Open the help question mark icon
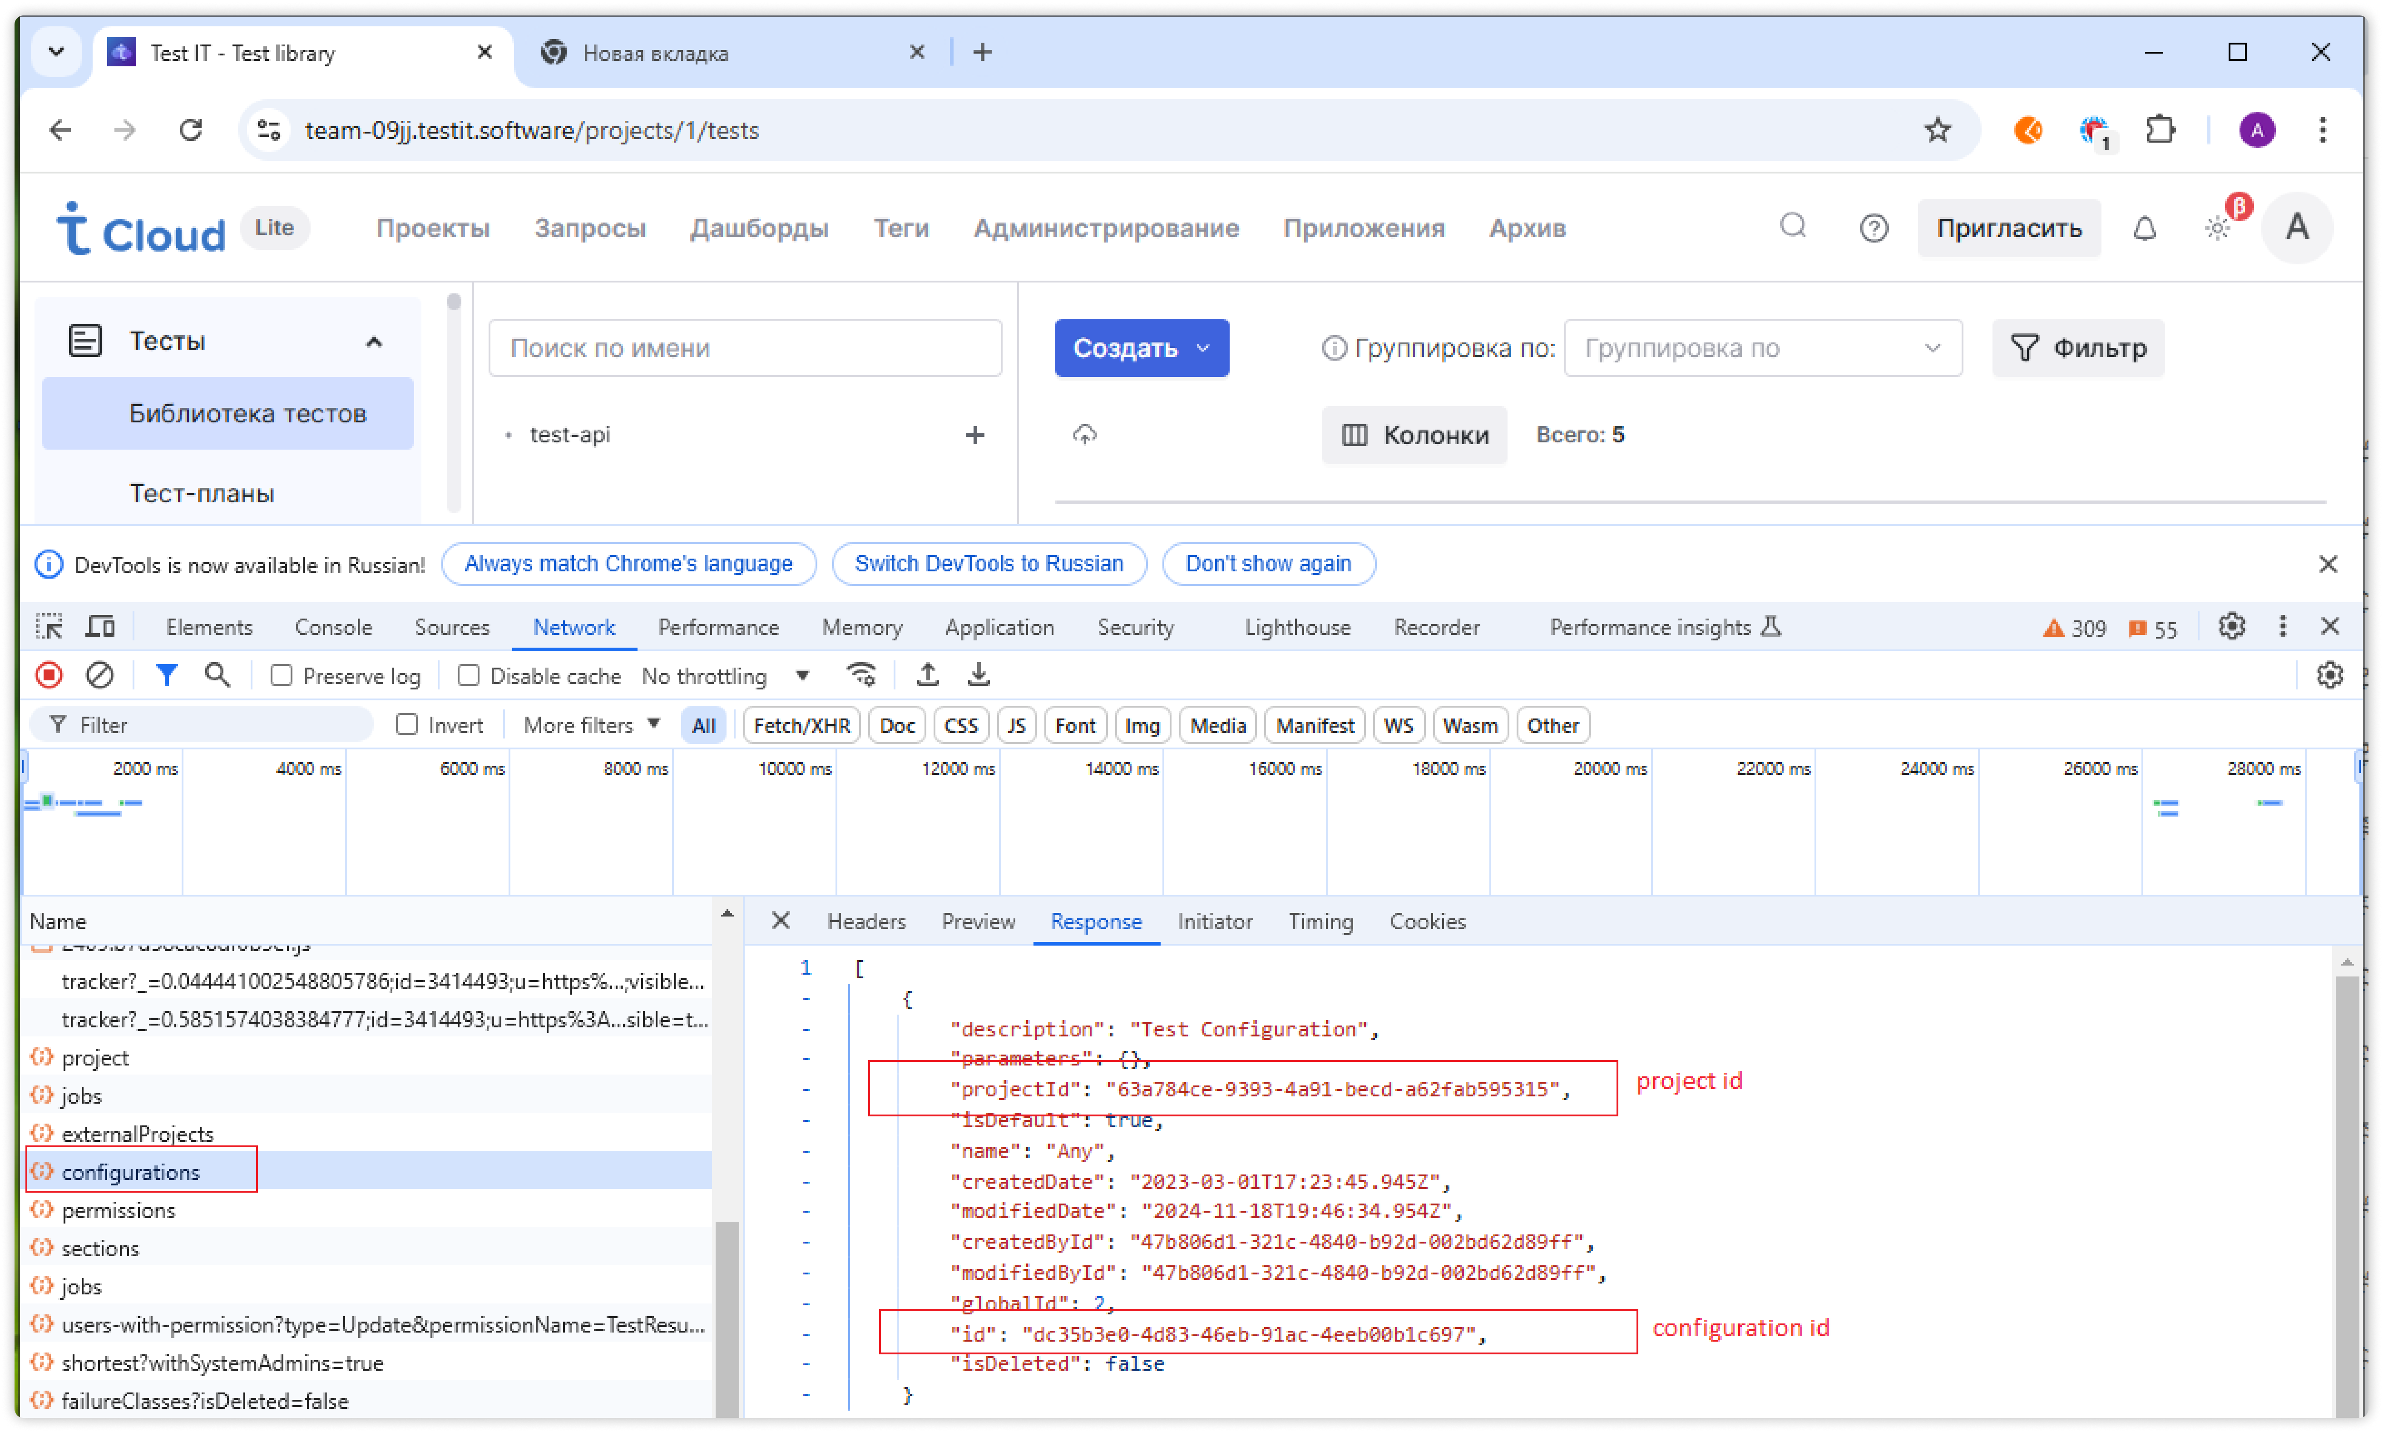This screenshot has height=1432, width=2383. (1874, 229)
